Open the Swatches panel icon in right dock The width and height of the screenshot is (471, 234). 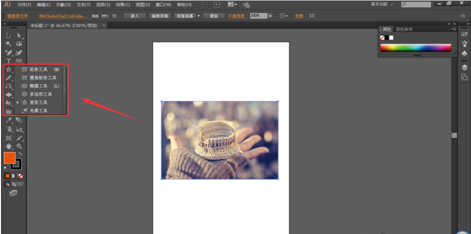pyautogui.click(x=464, y=34)
